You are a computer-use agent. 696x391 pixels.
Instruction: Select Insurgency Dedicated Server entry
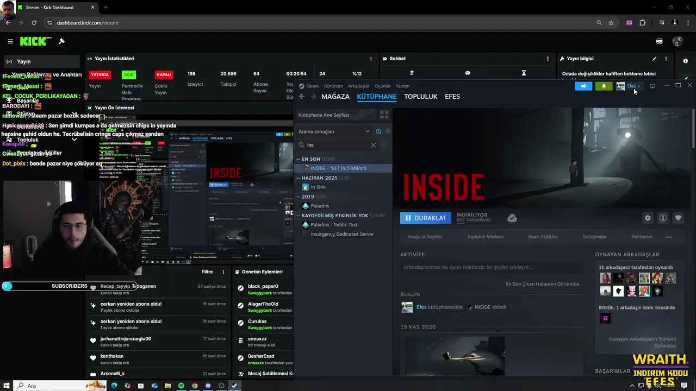(x=343, y=234)
